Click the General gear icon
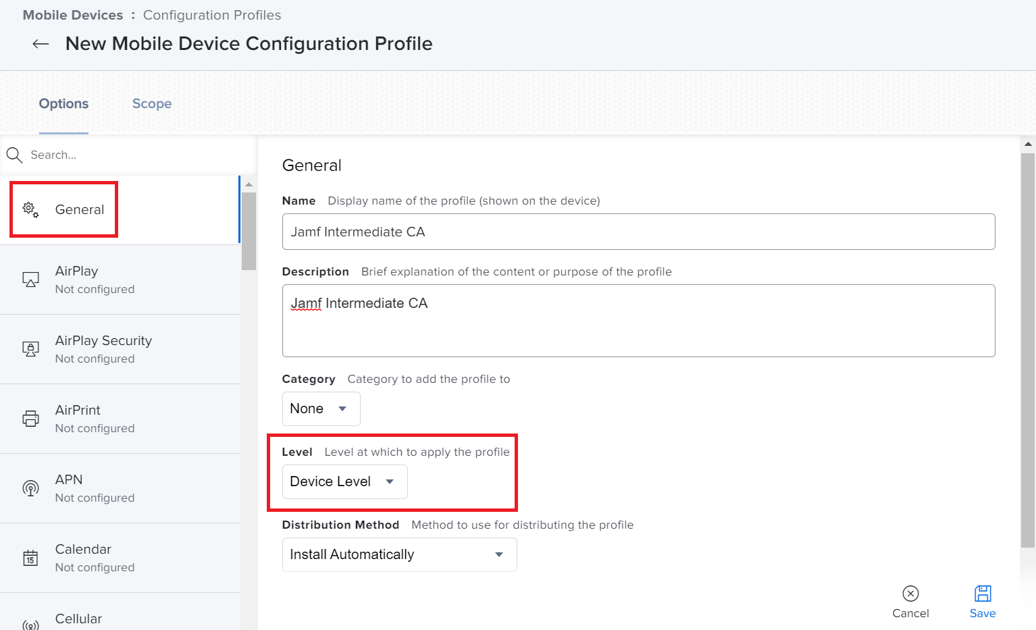Screen dimensions: 1036x630 coord(31,209)
